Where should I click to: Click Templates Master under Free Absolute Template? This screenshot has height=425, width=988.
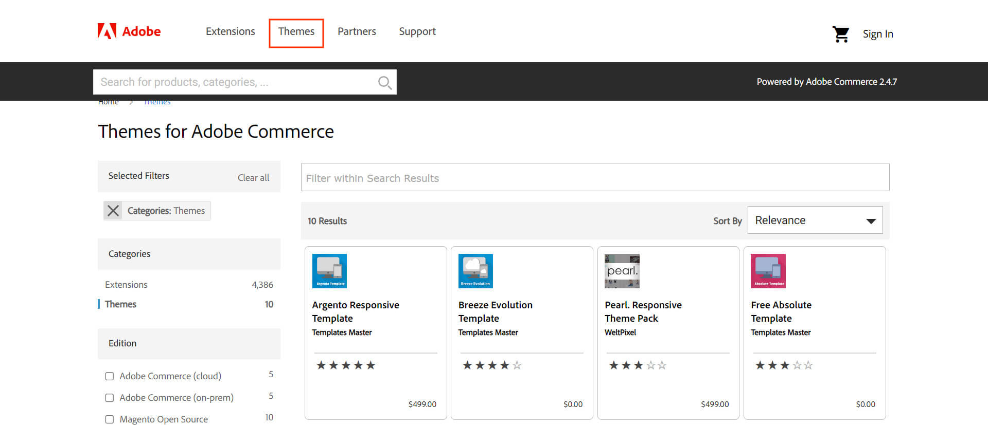coord(781,332)
